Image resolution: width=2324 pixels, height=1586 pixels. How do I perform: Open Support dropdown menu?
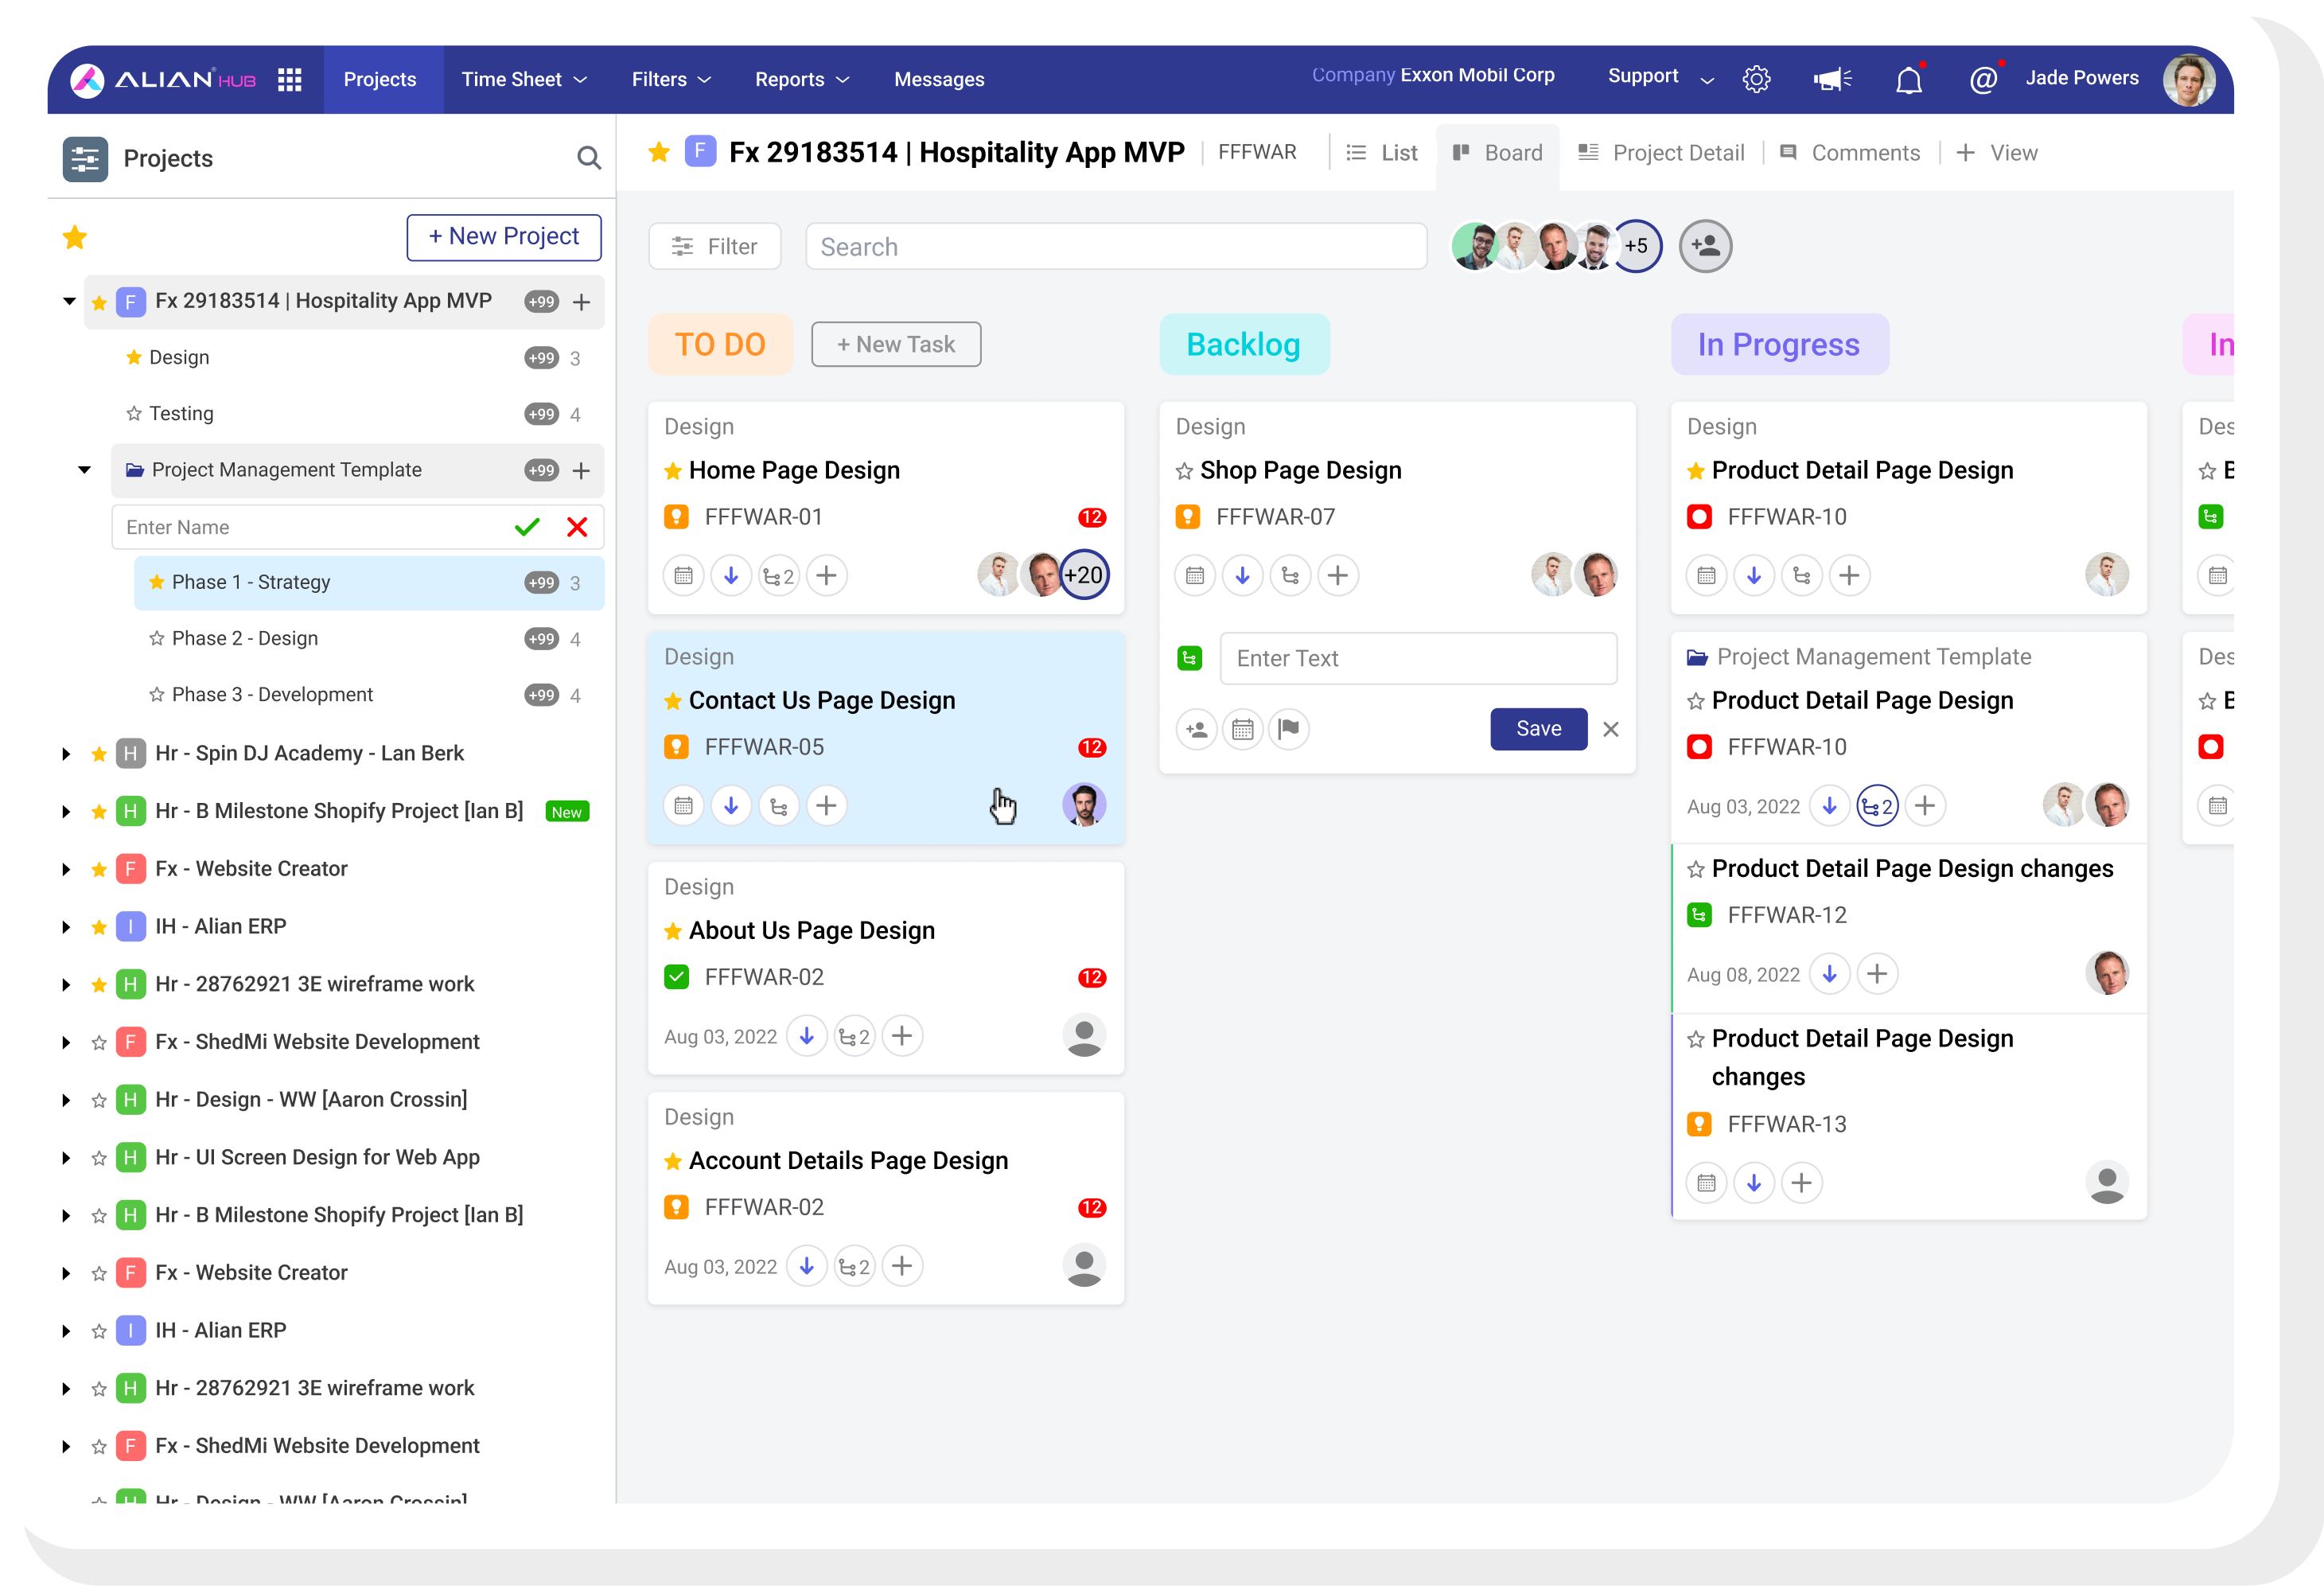pos(1660,77)
